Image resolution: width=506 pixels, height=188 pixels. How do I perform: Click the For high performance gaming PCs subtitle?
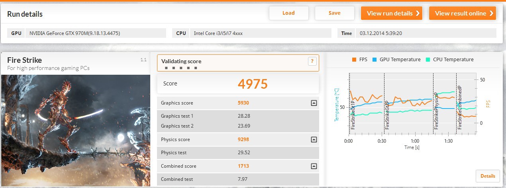click(48, 68)
